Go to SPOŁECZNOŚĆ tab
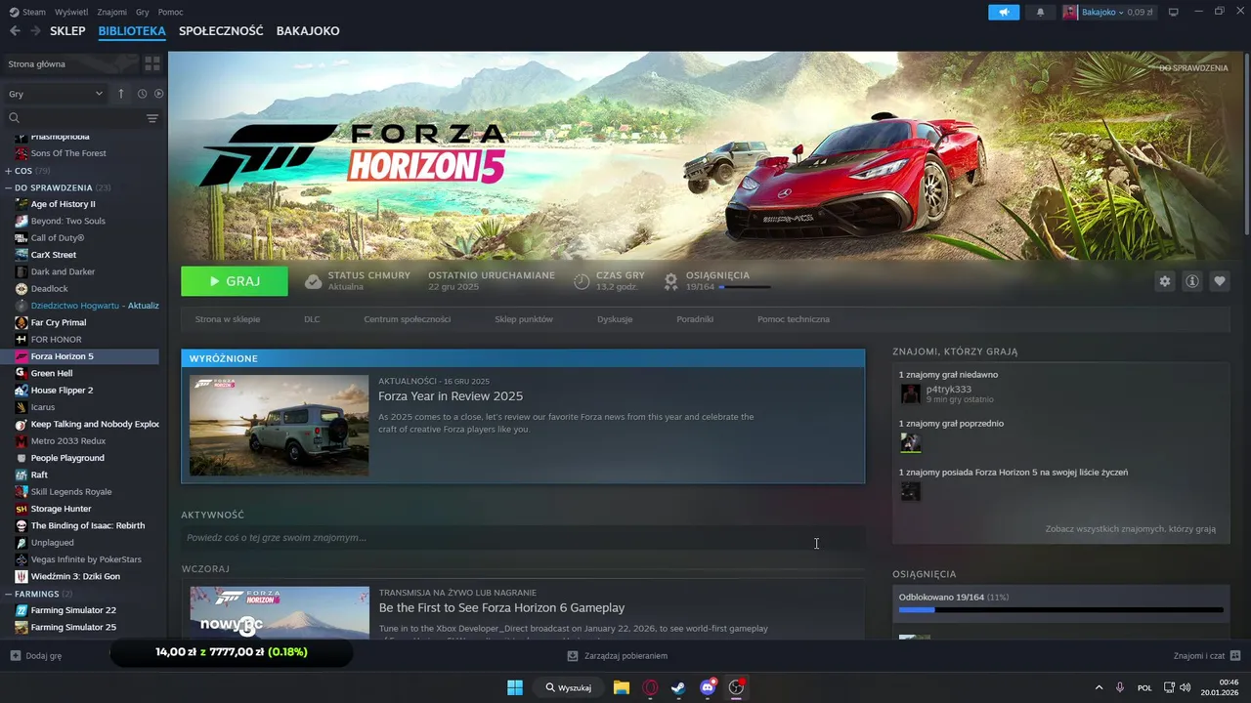 [x=221, y=31]
